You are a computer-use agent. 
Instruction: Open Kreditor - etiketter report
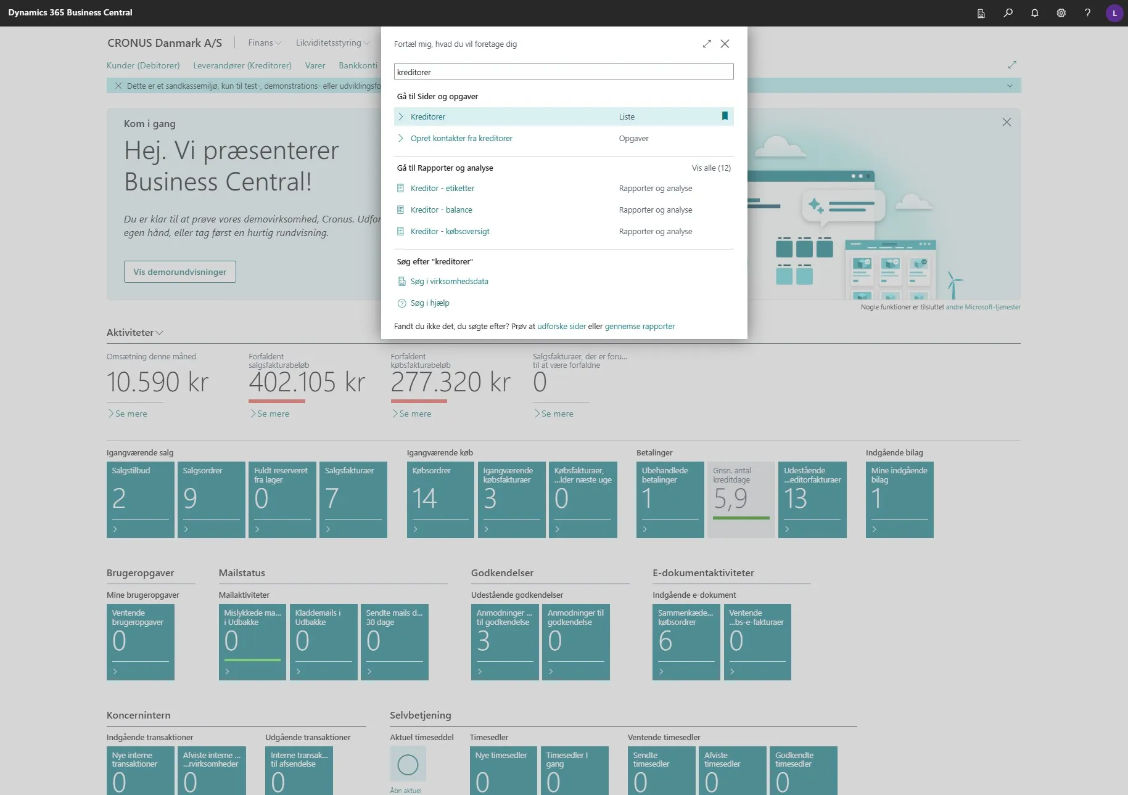442,189
